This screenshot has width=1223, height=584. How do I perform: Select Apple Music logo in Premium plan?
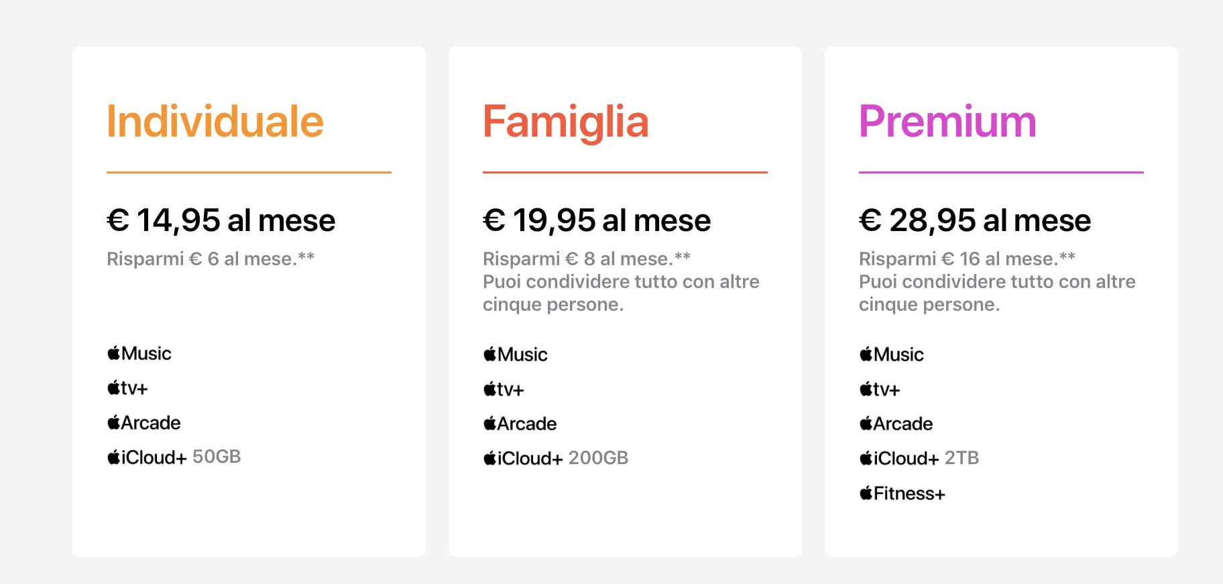pos(892,355)
